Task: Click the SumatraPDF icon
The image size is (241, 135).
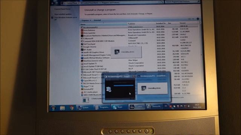Action: 82,89
